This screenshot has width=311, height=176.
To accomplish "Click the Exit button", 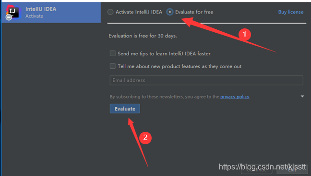I will coord(292,169).
